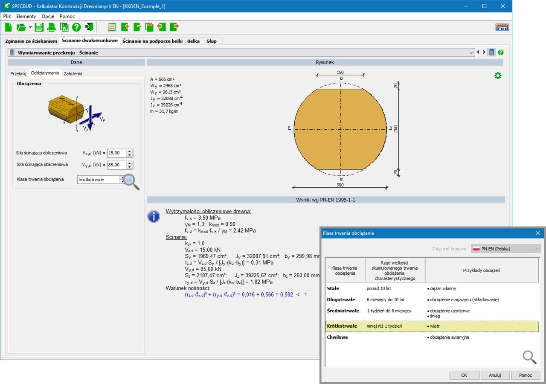Click OK in load duration dialog
Viewport: 546px width, 384px height.
click(464, 375)
